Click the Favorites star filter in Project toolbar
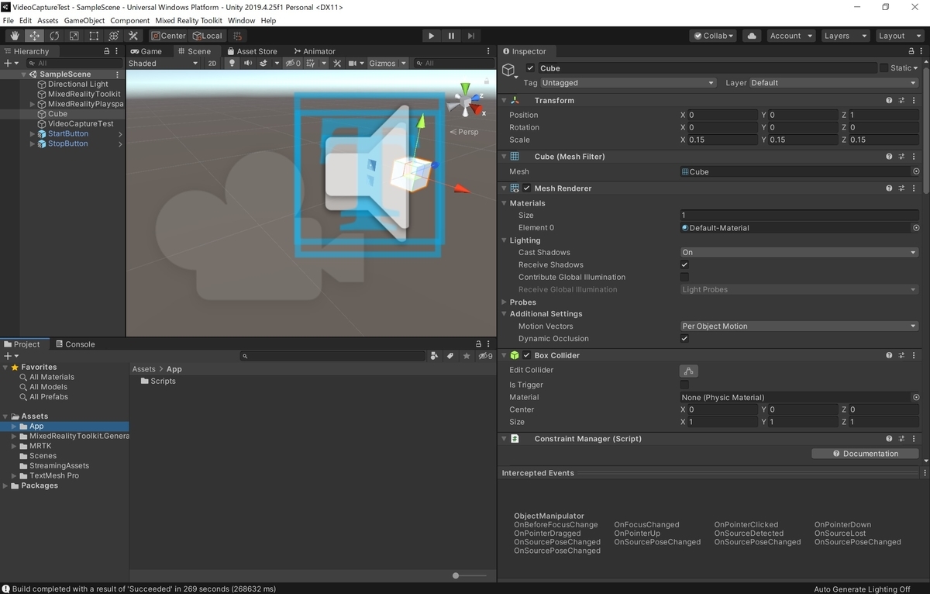 466,356
